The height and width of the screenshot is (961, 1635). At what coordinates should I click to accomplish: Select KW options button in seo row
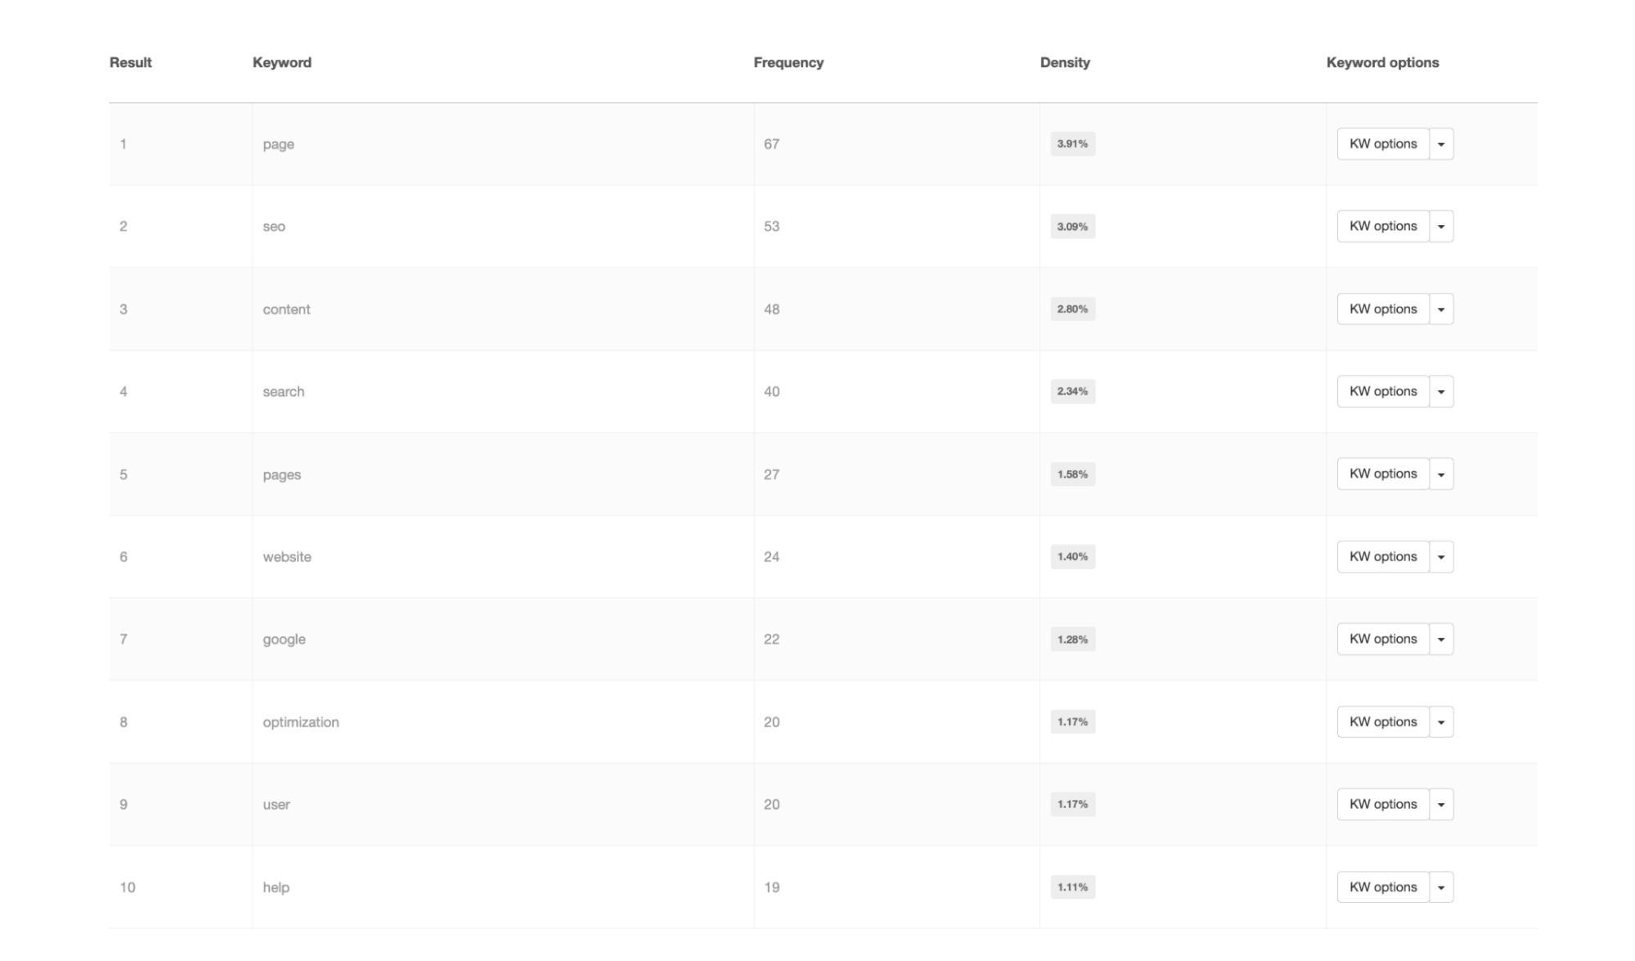[1383, 227]
